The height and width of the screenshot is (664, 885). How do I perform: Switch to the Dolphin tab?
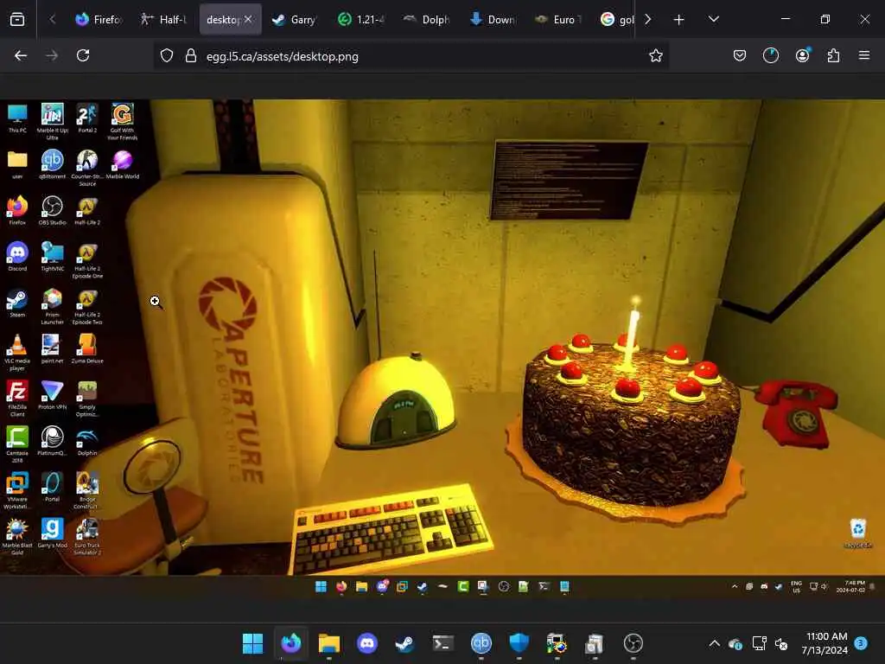(426, 20)
